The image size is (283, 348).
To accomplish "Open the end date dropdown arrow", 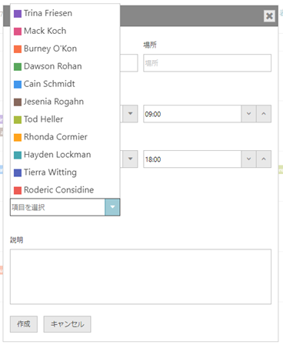I will click(x=130, y=159).
